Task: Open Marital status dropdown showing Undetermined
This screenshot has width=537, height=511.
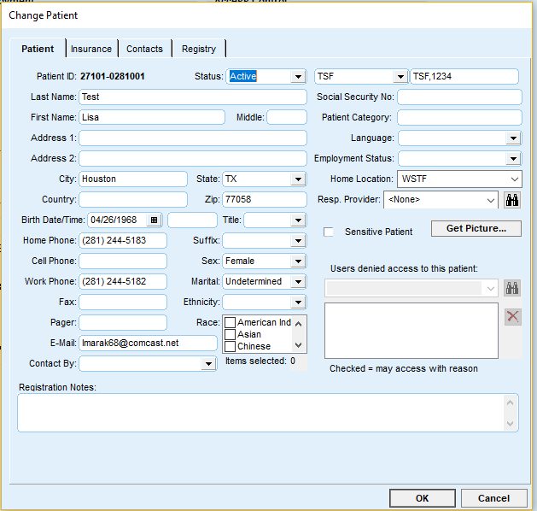Action: 297,282
